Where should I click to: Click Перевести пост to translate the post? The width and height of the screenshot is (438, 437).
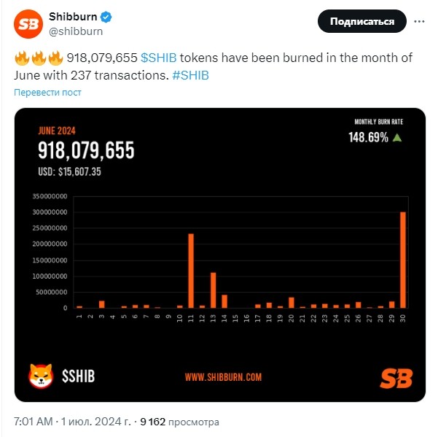click(48, 93)
